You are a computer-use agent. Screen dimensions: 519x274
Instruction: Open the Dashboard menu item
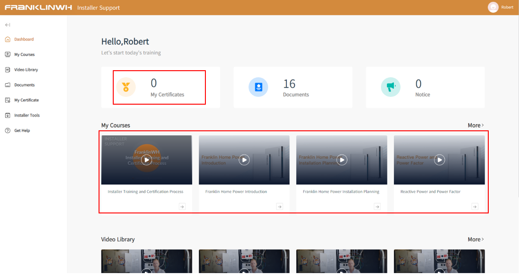24,39
